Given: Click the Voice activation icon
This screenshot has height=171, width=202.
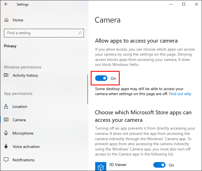Looking at the screenshot, I should pyautogui.click(x=6, y=147).
